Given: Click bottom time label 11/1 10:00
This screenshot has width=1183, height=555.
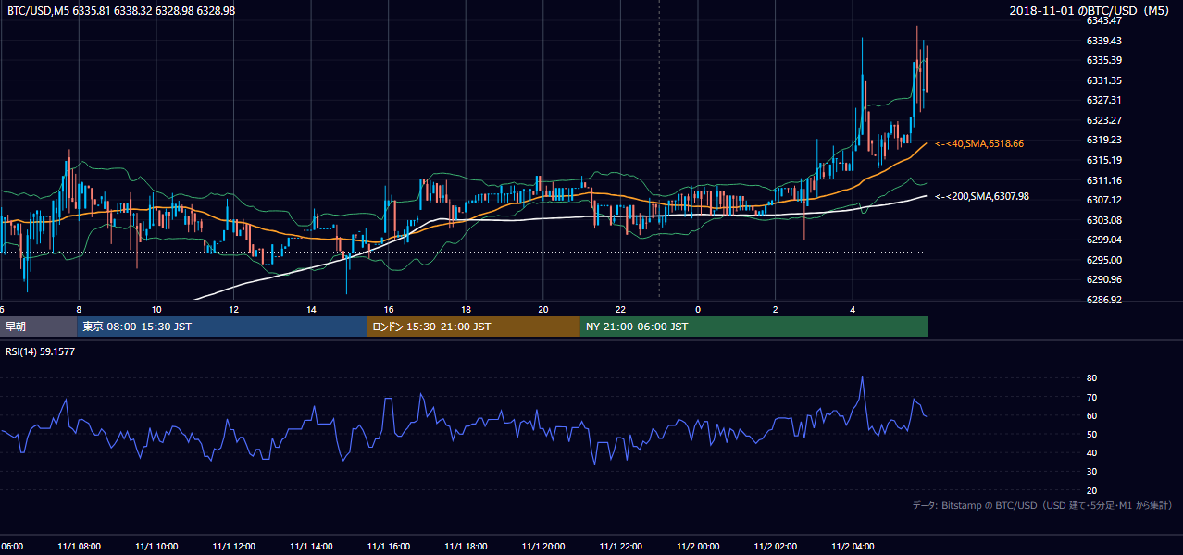Looking at the screenshot, I should click(156, 546).
